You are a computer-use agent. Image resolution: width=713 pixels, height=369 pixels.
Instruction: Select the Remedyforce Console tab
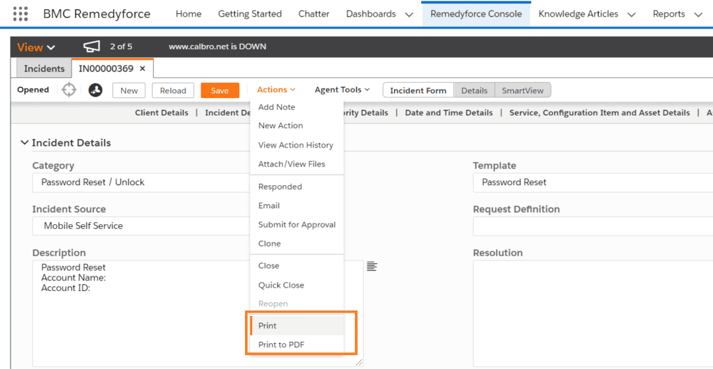pyautogui.click(x=476, y=14)
